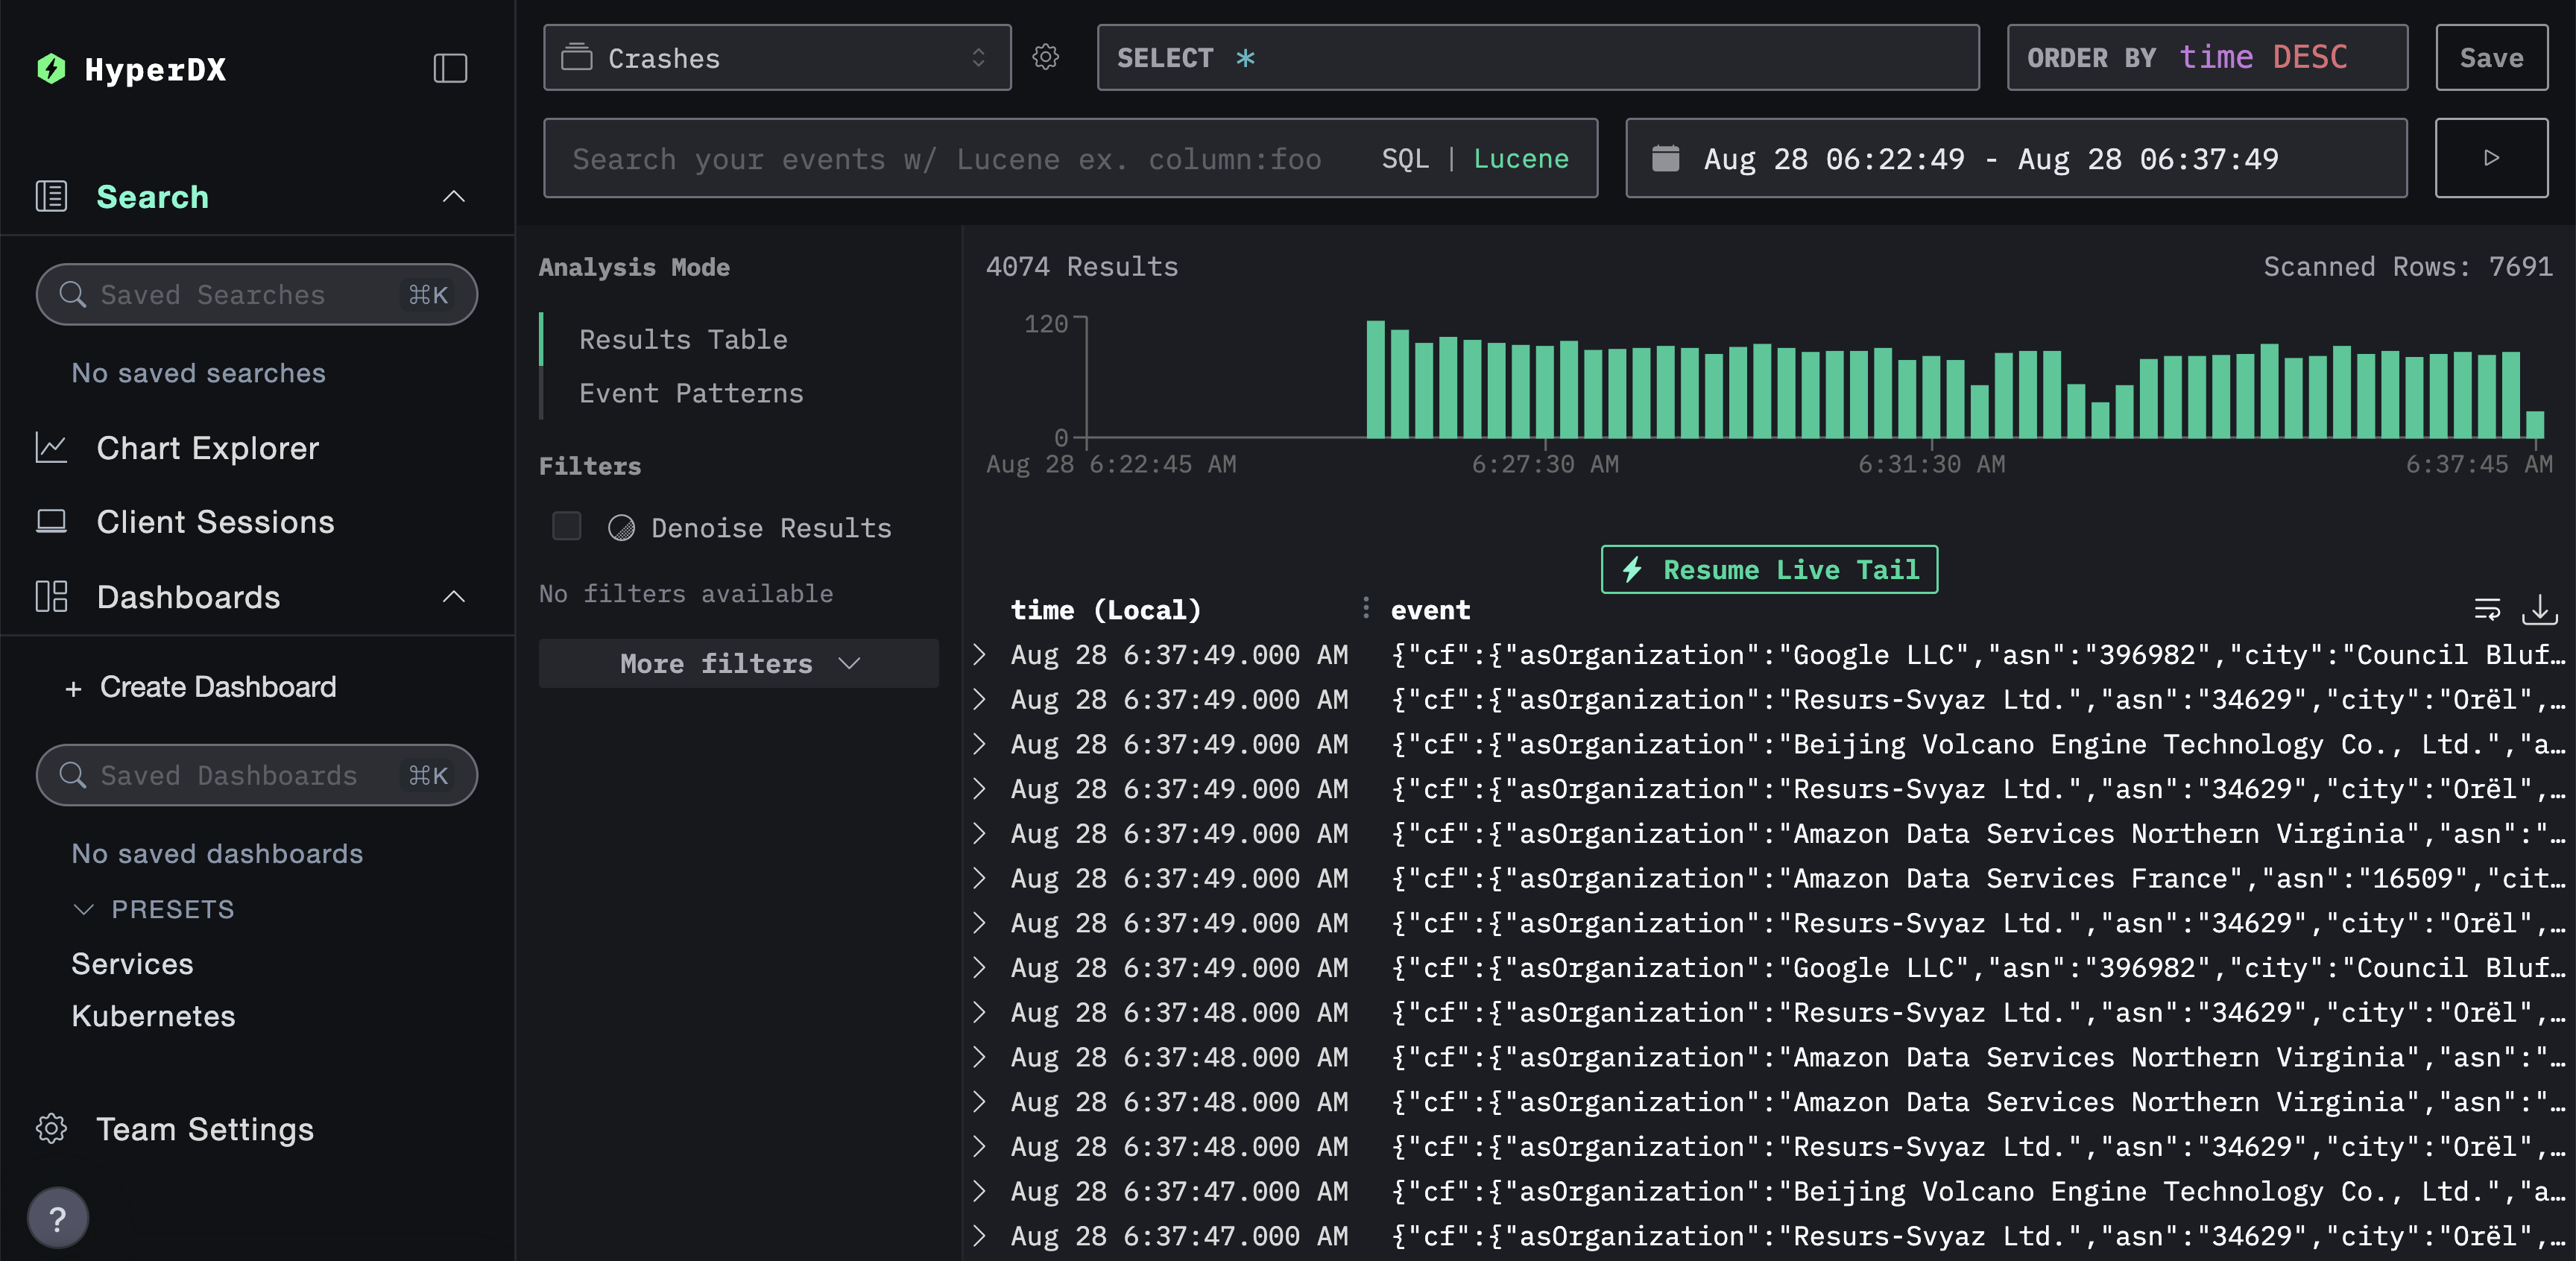
Task: Click the Lucene search input field
Action: click(x=946, y=159)
